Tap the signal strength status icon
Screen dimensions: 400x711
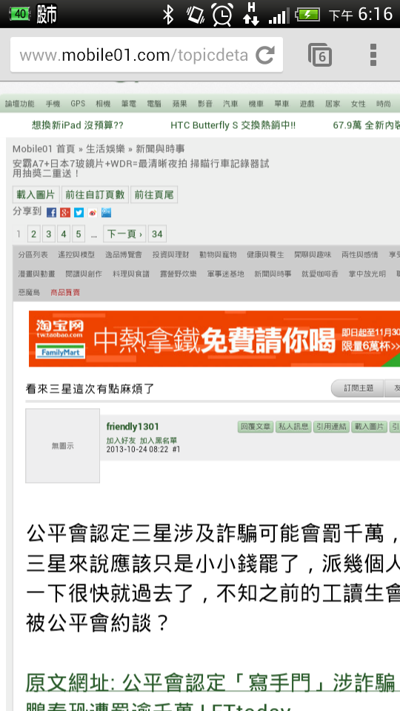pos(279,16)
